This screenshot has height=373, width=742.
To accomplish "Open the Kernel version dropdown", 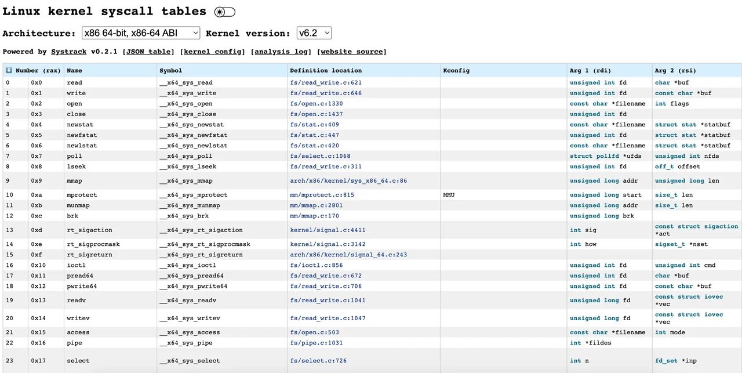I will click(x=314, y=33).
